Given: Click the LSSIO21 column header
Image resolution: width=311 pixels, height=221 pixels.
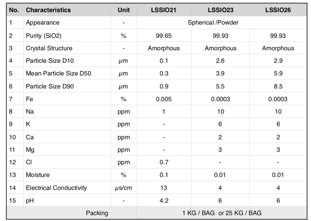Looking at the screenshot, I should [x=163, y=10].
